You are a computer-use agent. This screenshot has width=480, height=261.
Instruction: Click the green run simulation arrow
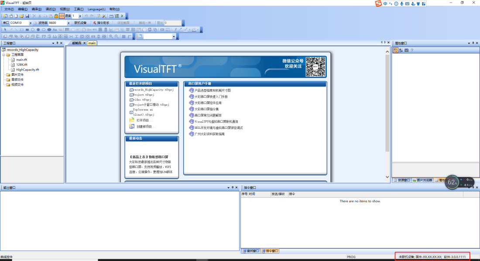tap(122, 16)
